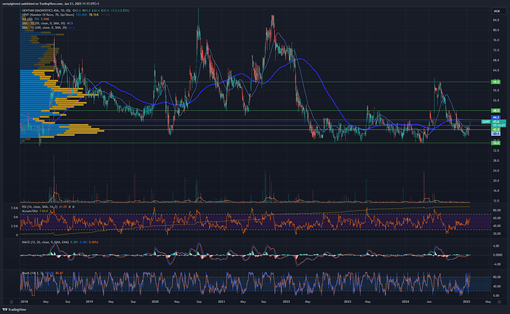Click the 28.0 price scale label
This screenshot has height=314, width=510.
[x=496, y=160]
